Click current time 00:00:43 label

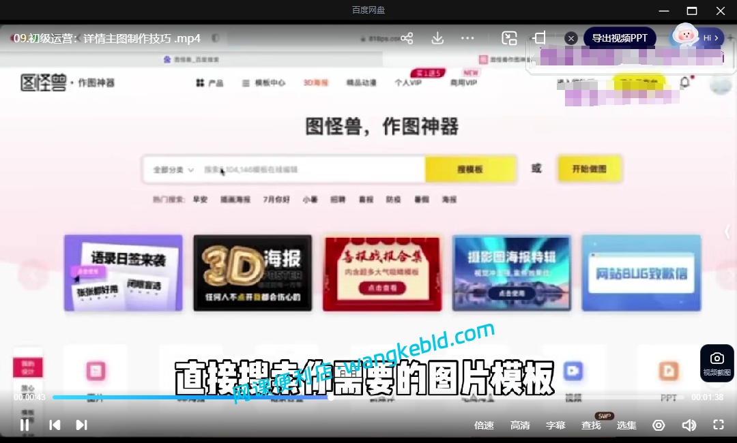pyautogui.click(x=29, y=397)
